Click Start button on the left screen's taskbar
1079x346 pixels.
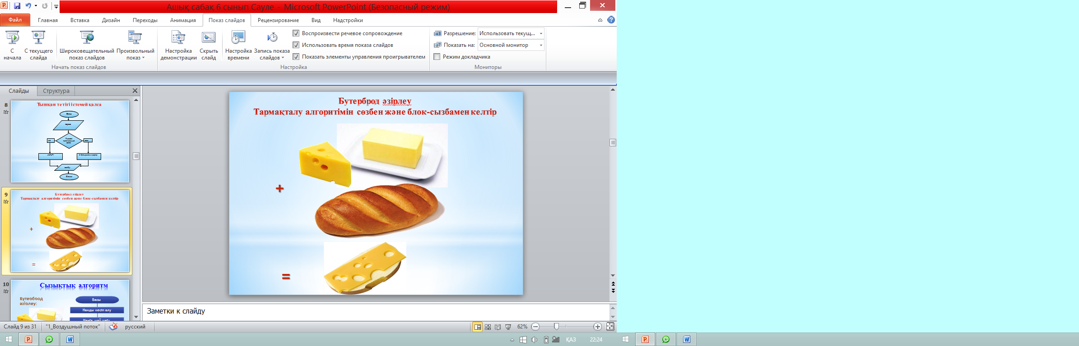[9, 339]
